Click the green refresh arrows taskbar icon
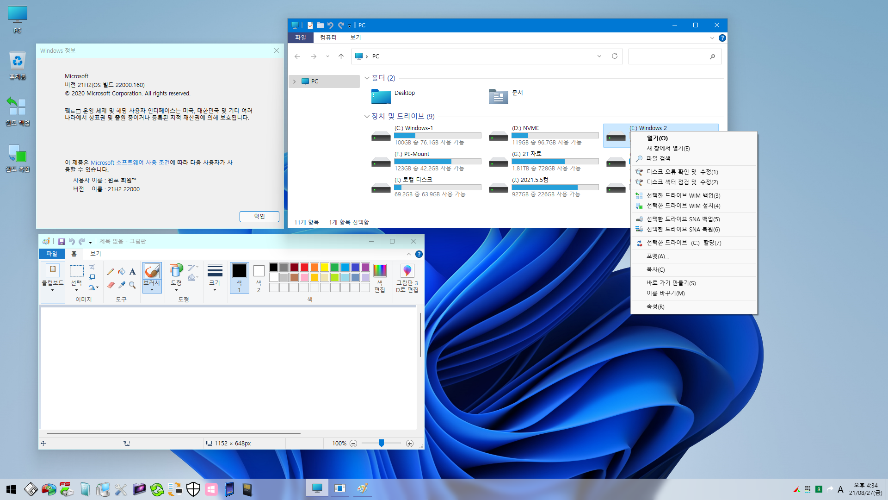Screen dimensions: 888x500 point(157,489)
